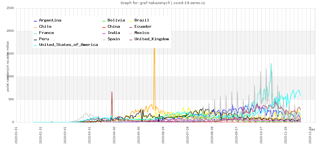
Task: Select the Brazil legend label
Action: 142,20
